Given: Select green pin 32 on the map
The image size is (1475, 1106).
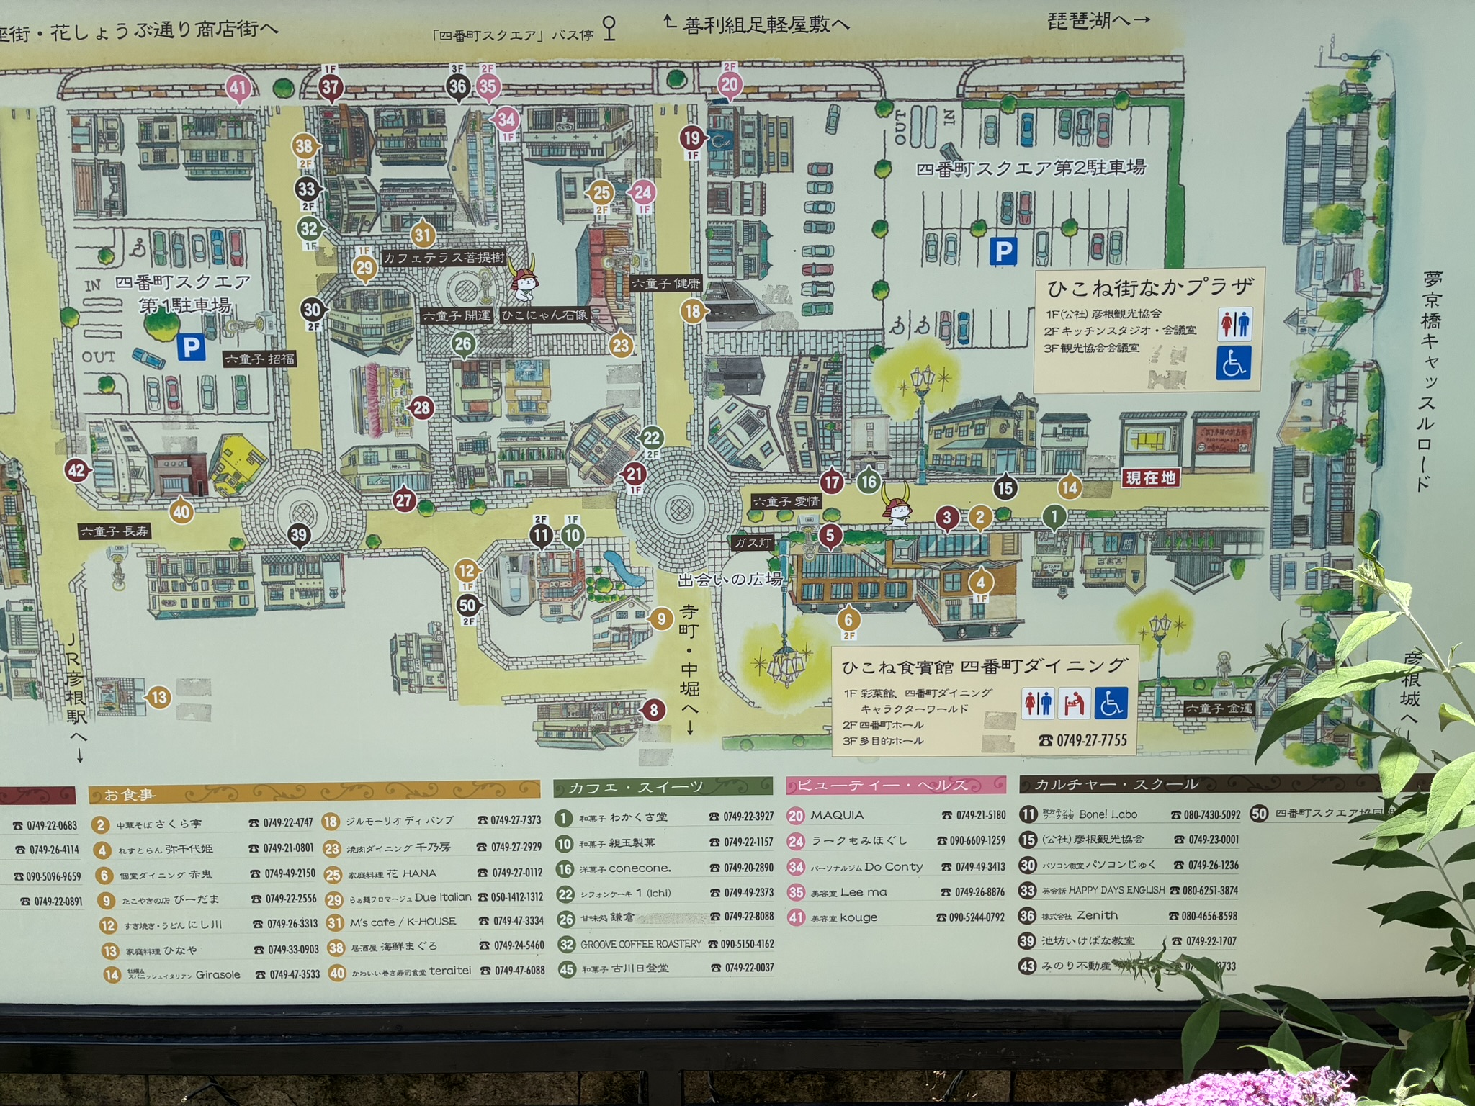Looking at the screenshot, I should [309, 229].
